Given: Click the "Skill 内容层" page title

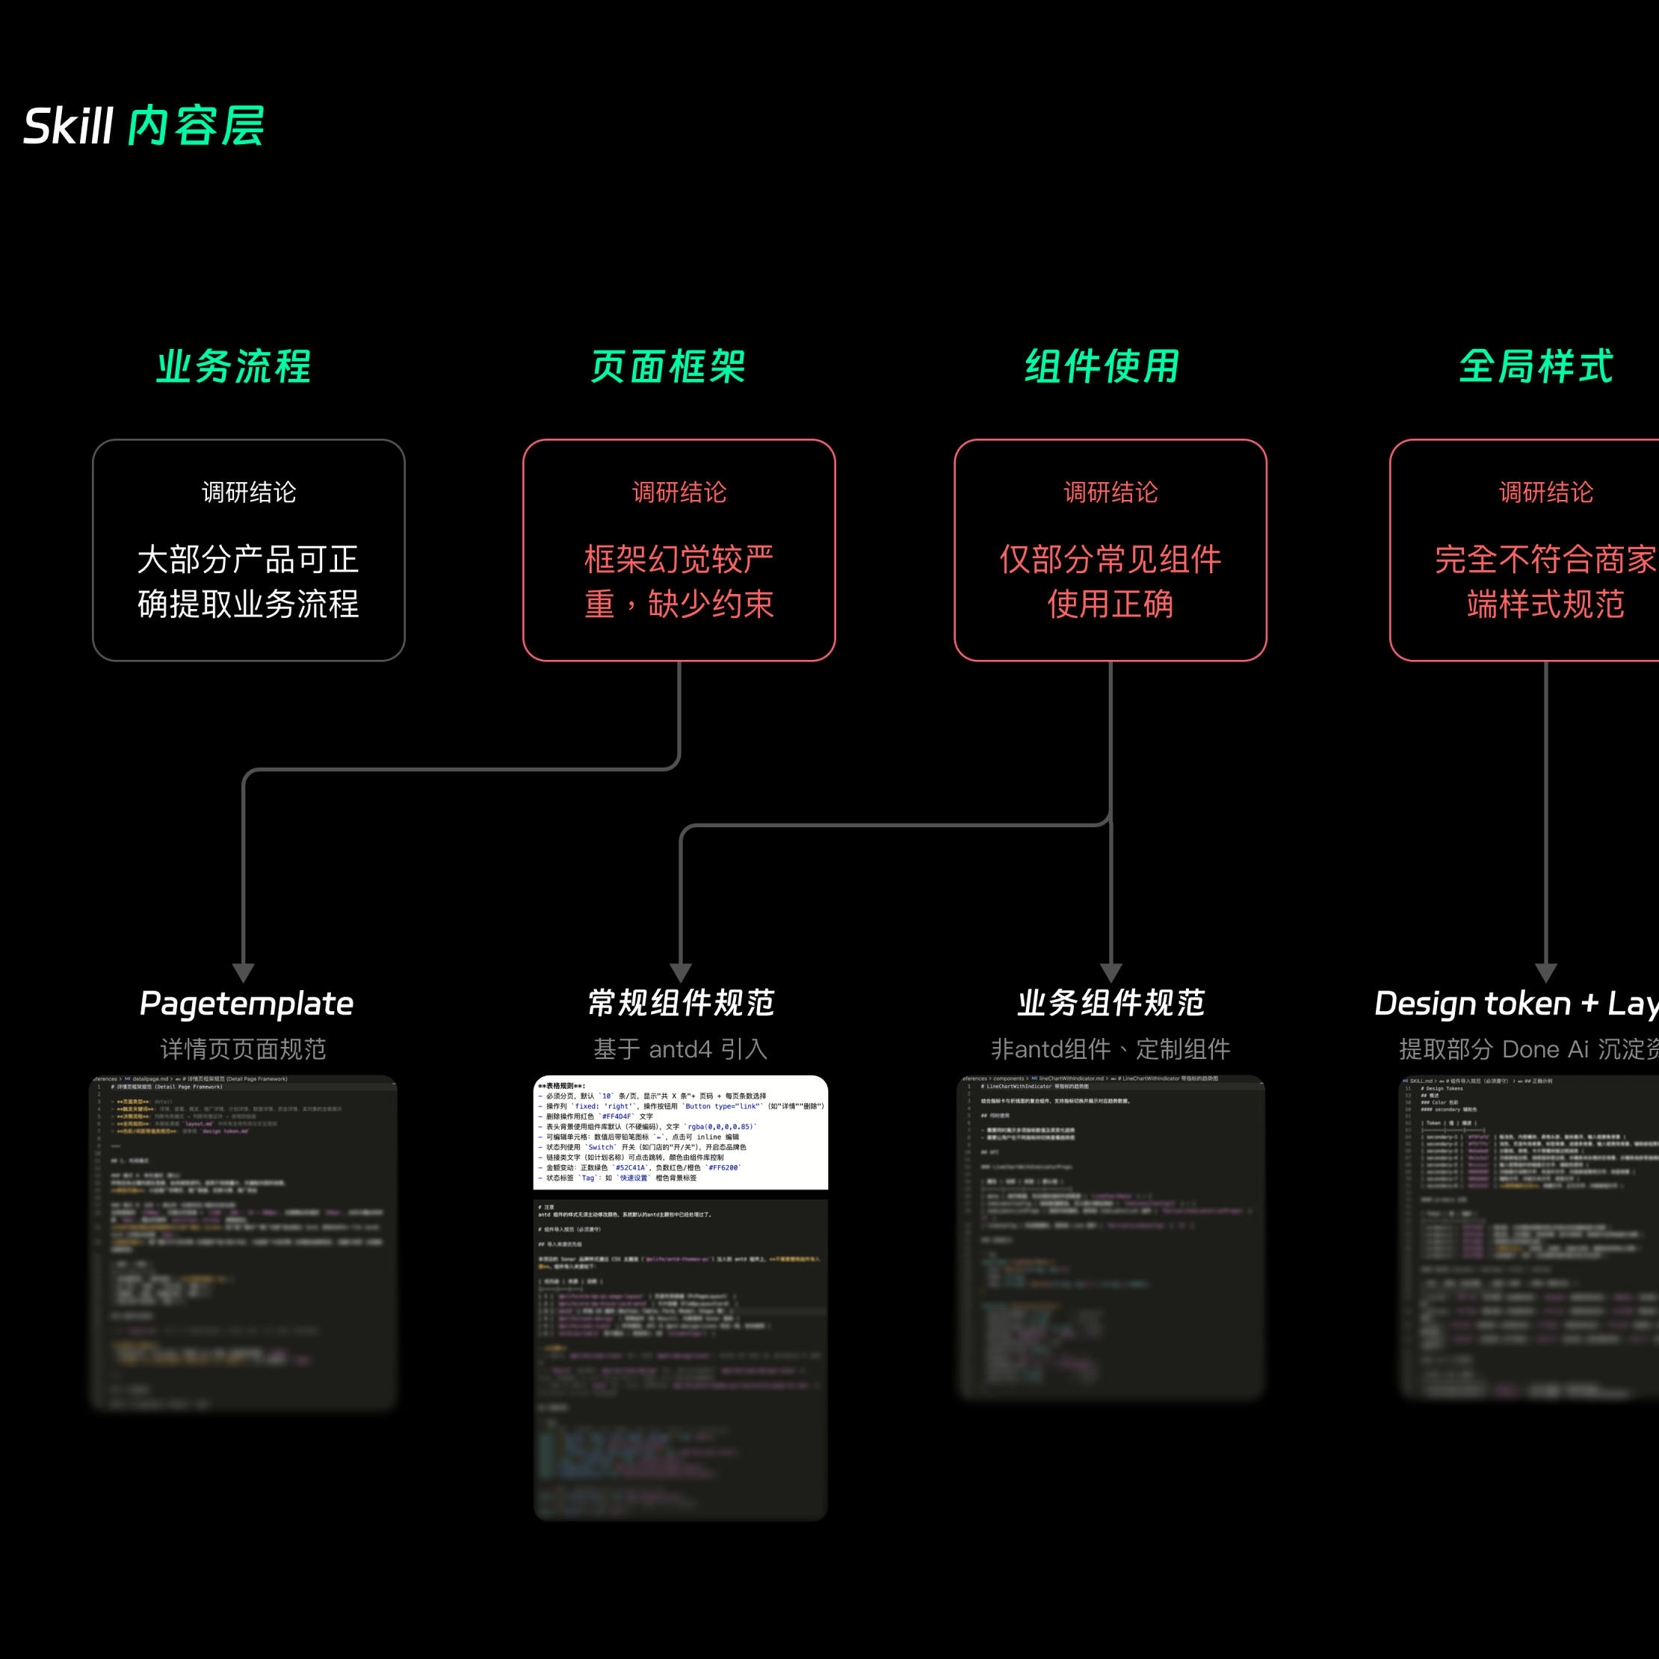Looking at the screenshot, I should [x=143, y=126].
